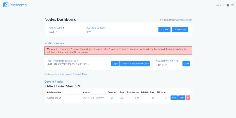236x118 pixels.
Task: Click the Reliability Score column header
Action: (148, 92)
